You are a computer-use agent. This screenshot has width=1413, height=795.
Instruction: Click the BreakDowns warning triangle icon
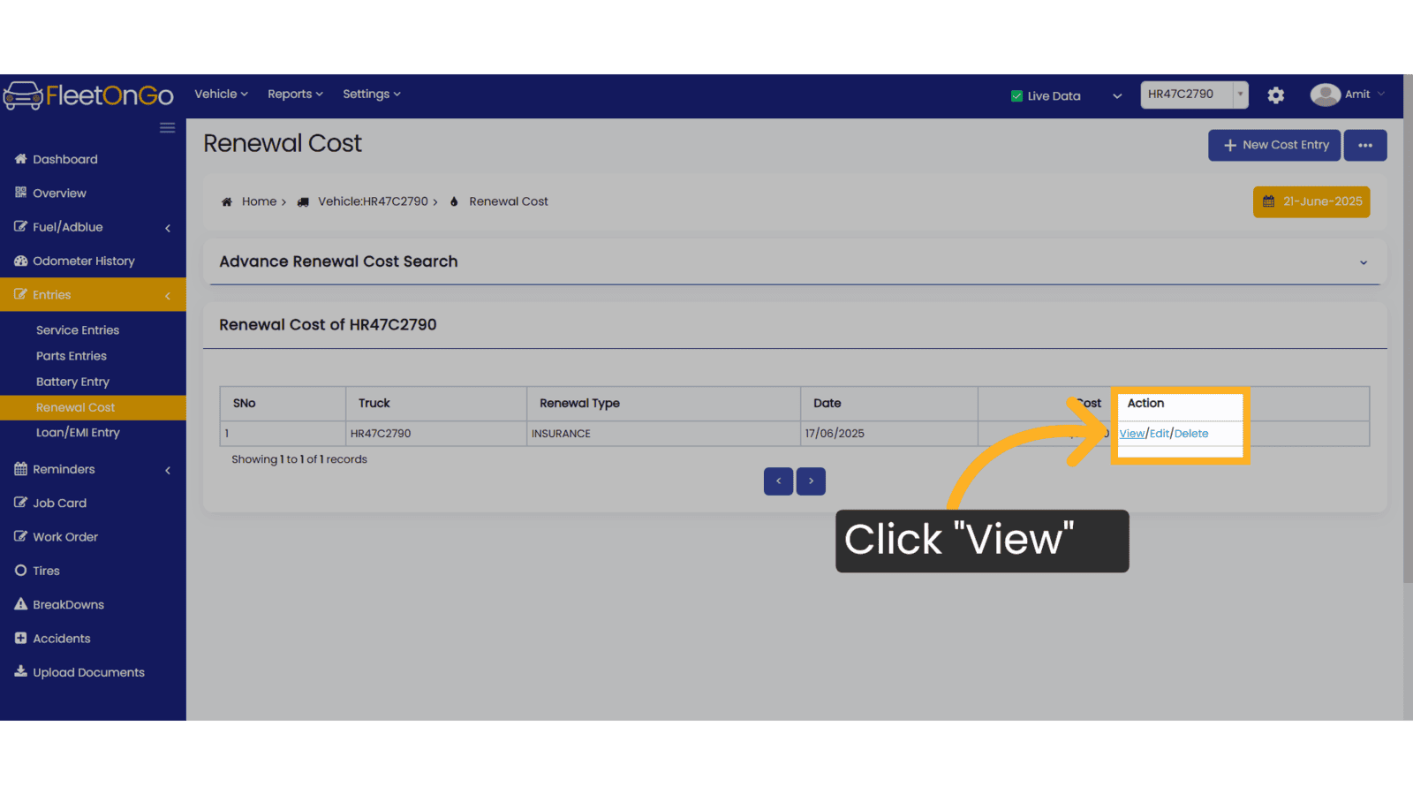pos(20,604)
